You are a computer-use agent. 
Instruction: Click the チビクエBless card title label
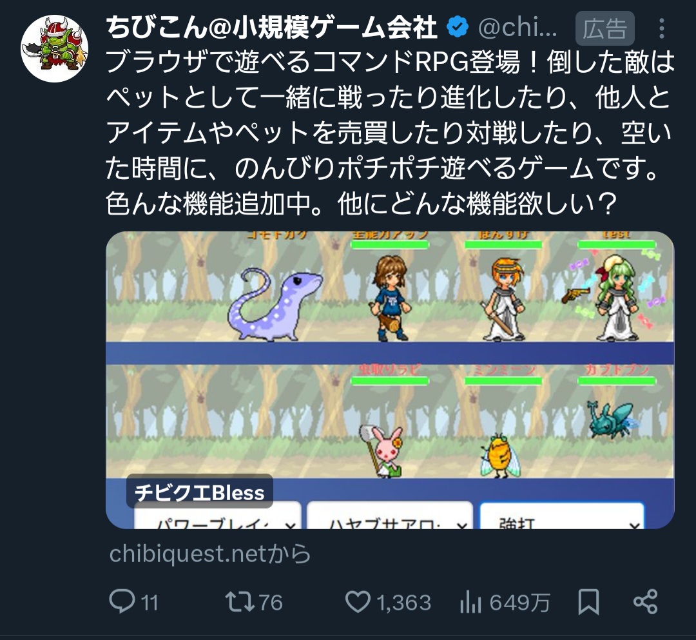tap(200, 492)
